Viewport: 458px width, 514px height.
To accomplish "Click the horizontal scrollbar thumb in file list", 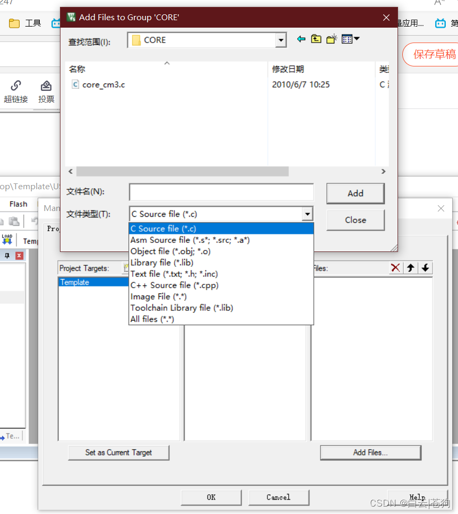I will 183,172.
